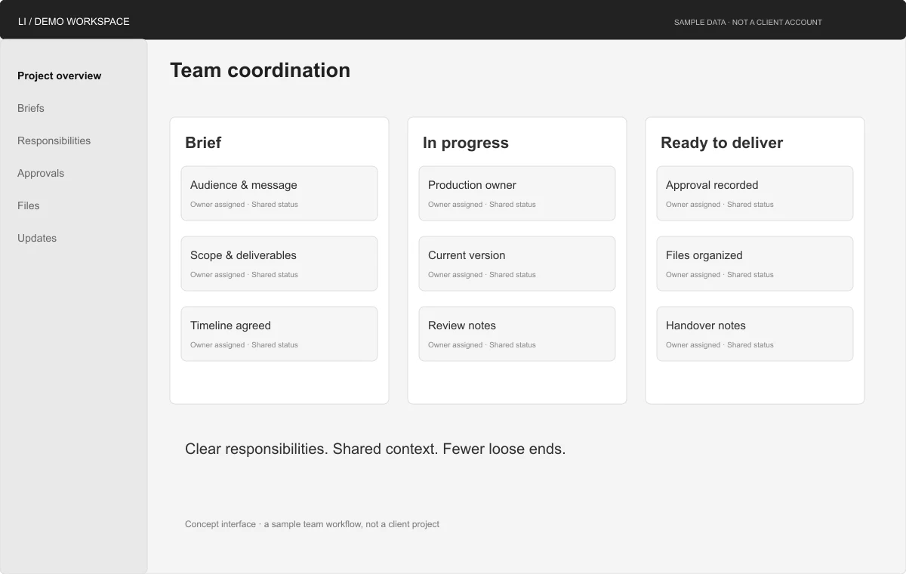The image size is (906, 574).
Task: Select the Files organized card
Action: click(x=755, y=264)
